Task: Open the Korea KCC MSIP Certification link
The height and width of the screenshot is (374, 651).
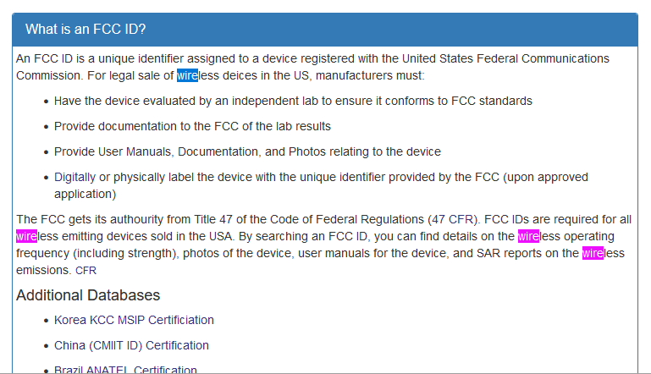Action: 134,320
